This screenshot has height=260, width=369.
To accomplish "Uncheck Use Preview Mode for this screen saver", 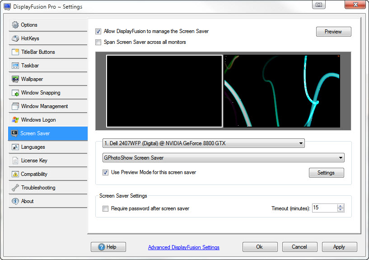I will tap(106, 172).
